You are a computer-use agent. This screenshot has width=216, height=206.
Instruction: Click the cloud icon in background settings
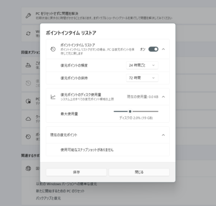(x=28, y=119)
